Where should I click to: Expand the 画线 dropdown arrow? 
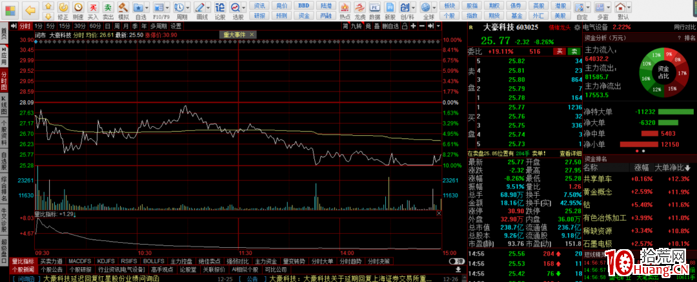(208, 8)
